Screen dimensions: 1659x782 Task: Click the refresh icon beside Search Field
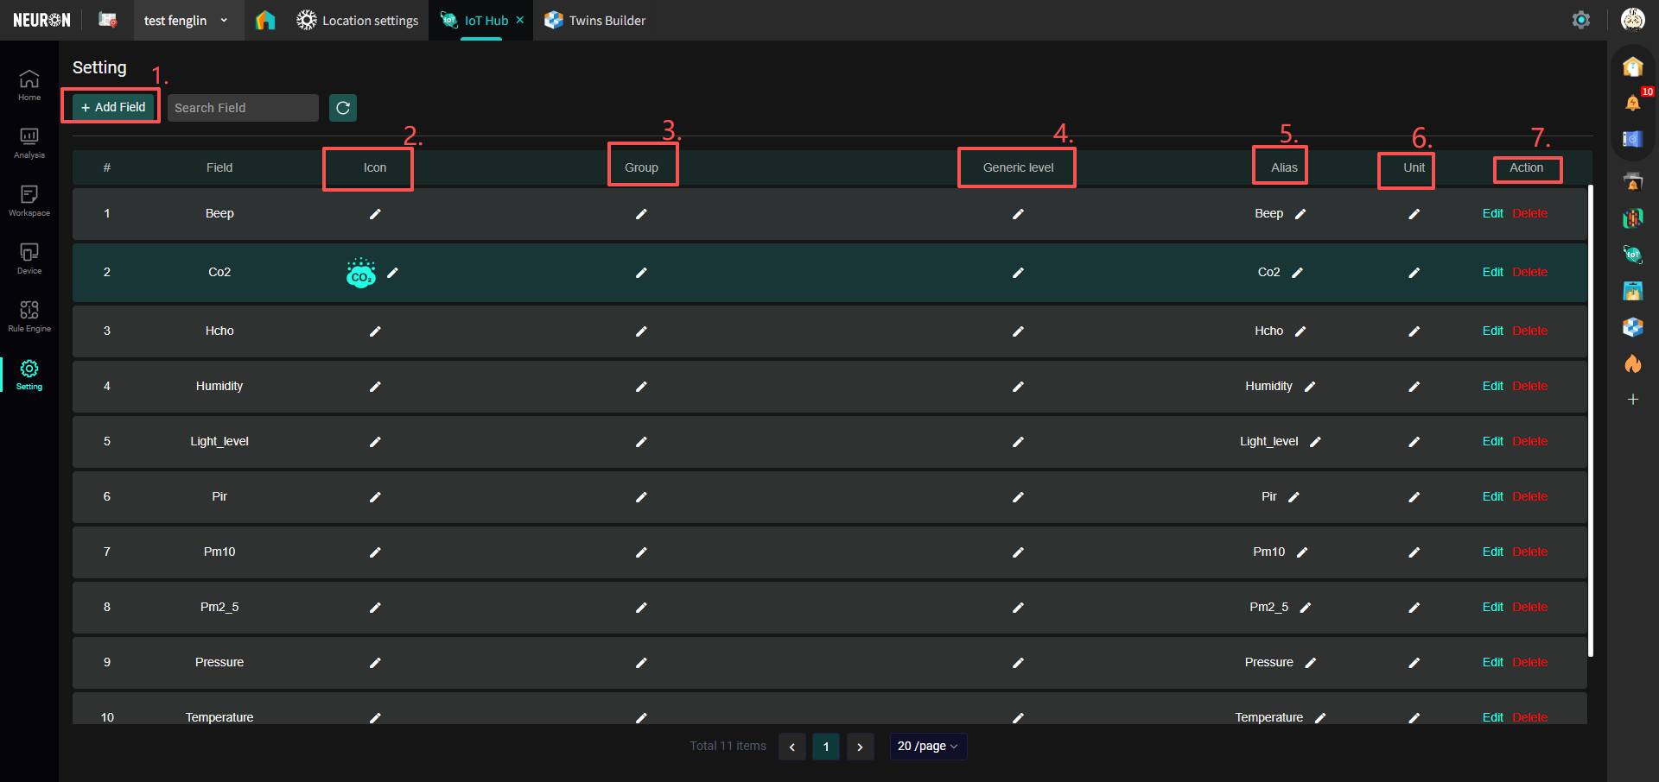(343, 108)
